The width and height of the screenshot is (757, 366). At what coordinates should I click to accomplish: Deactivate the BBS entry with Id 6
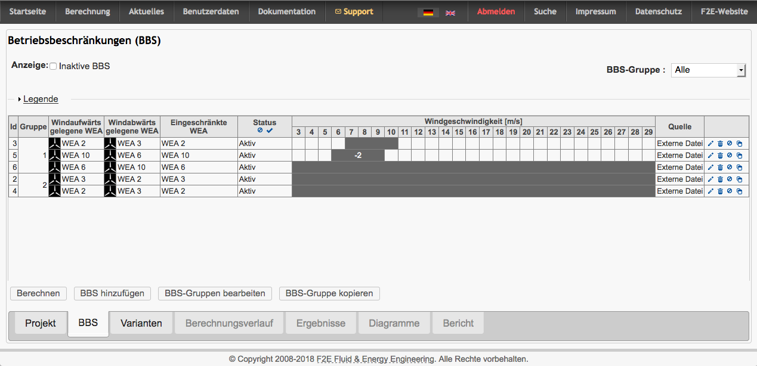pyautogui.click(x=730, y=167)
